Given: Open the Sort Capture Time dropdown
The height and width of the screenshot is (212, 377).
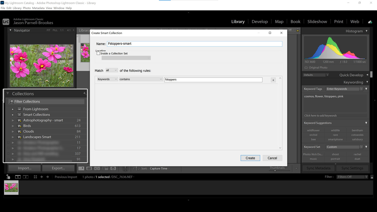Looking at the screenshot, I should click(x=160, y=169).
